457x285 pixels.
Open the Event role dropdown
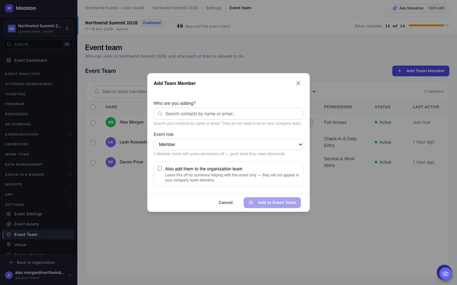[x=228, y=144]
